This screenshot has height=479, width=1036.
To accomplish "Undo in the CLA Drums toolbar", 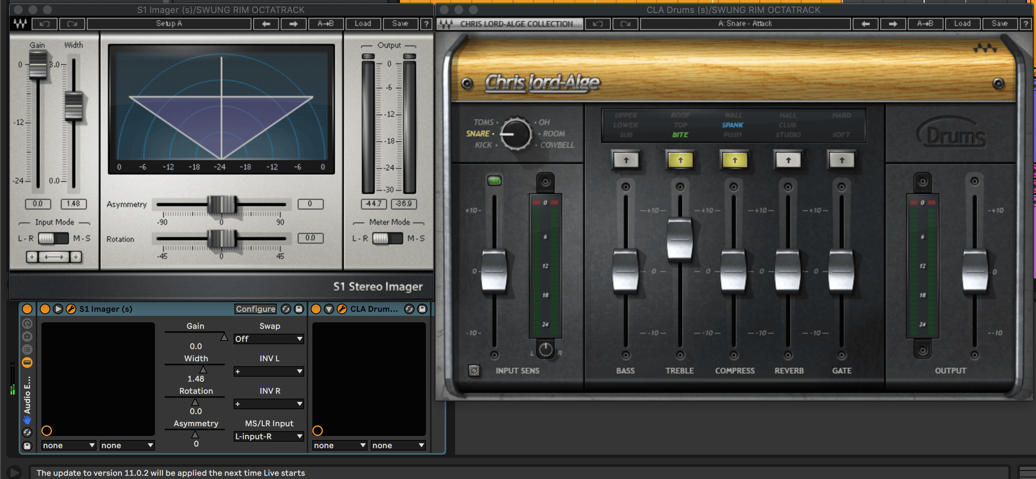I will [x=598, y=24].
